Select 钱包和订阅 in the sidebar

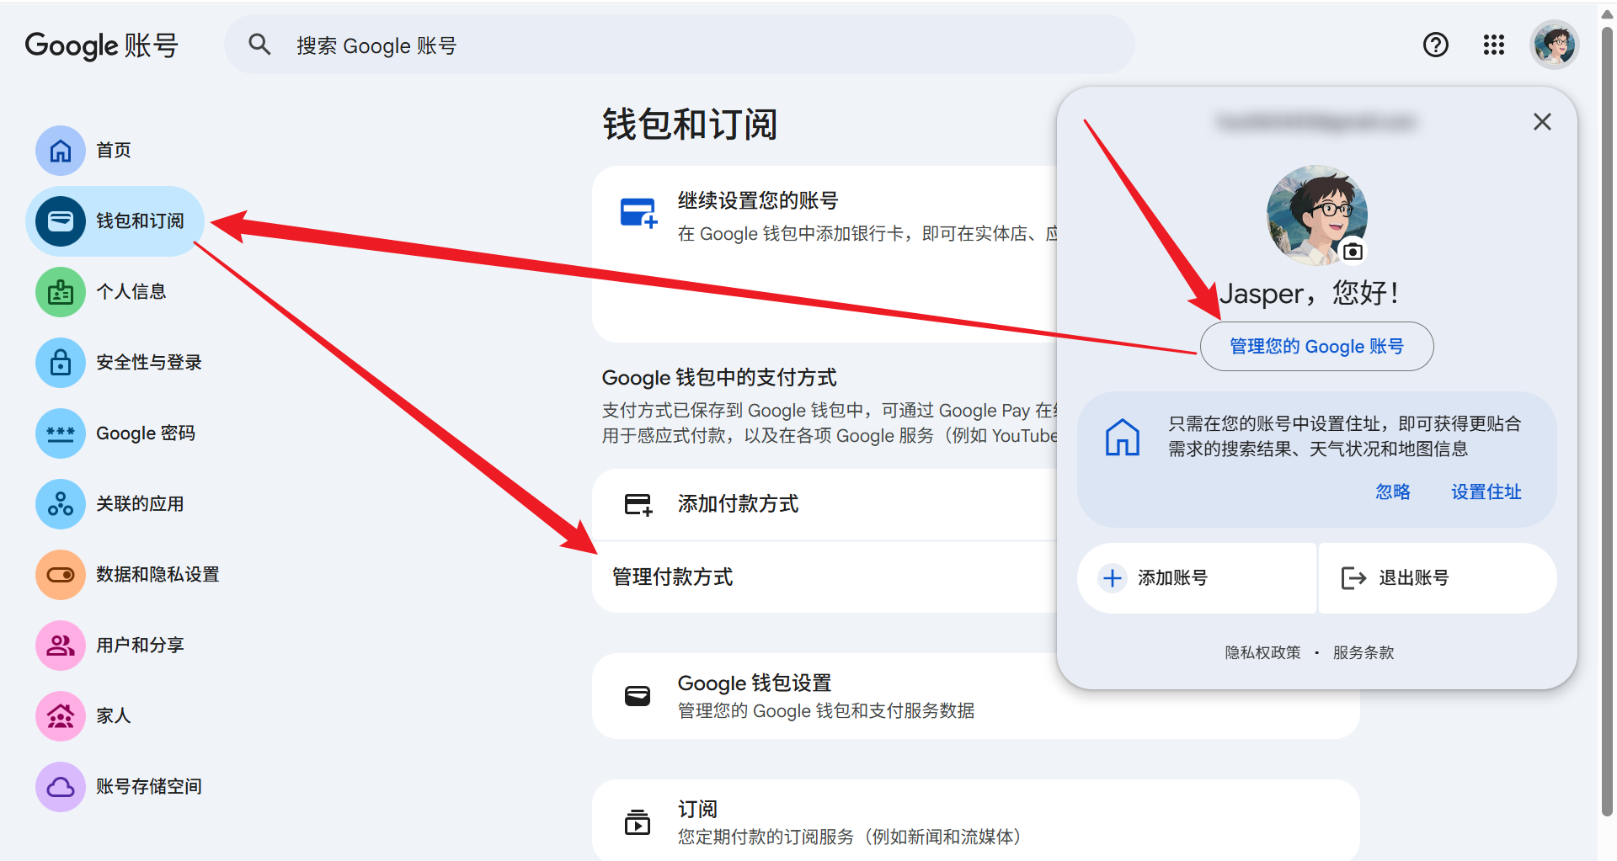pyautogui.click(x=115, y=221)
